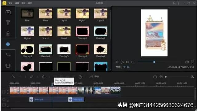197x111 pixels.
Task: Select the Text tool in sidebar
Action: pyautogui.click(x=8, y=23)
